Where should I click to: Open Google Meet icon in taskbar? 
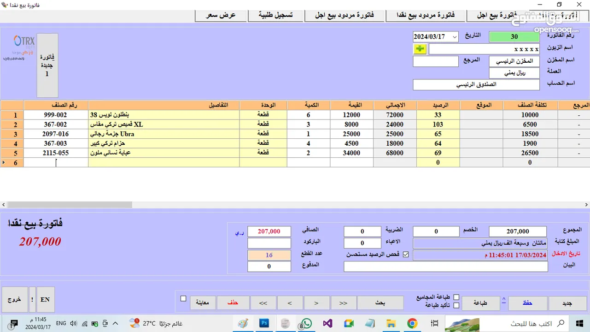coord(349,323)
